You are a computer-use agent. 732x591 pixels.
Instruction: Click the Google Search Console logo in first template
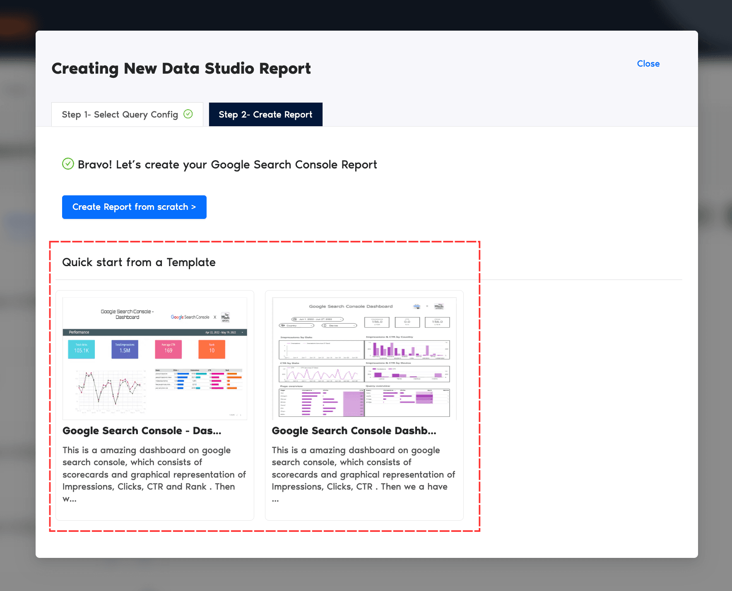[x=190, y=317]
